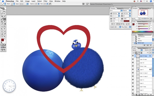Viewport: 154px width, 96px height.
Task: Open Spotlight search in menu bar
Action: (x=151, y=1)
